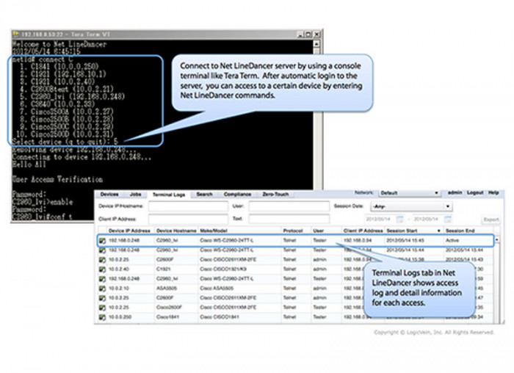Click the Export button

[491, 220]
